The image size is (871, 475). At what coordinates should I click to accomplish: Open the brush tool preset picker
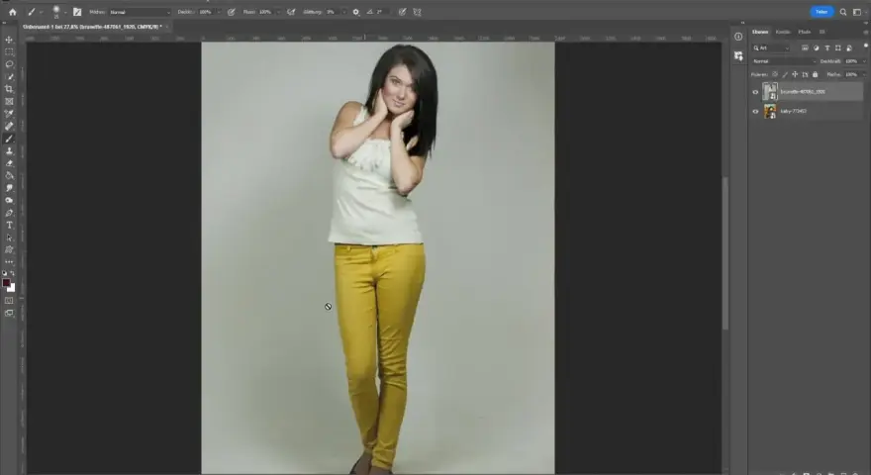pyautogui.click(x=34, y=12)
